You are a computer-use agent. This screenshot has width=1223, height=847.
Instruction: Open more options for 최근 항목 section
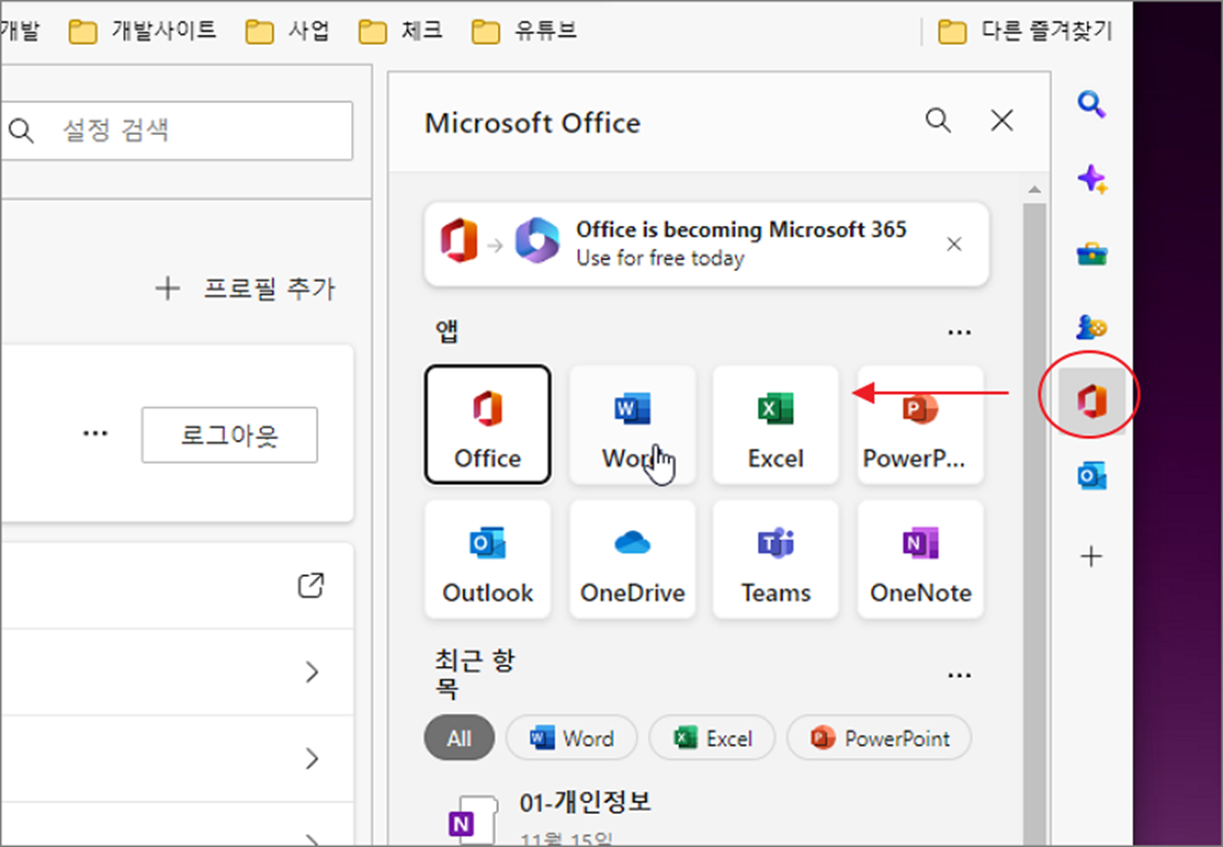(960, 676)
